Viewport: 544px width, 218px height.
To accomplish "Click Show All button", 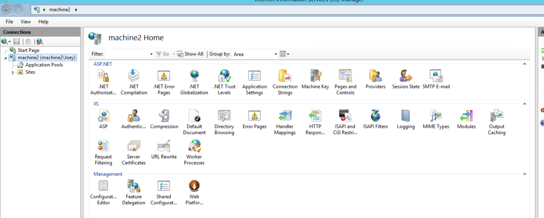I will click(190, 54).
